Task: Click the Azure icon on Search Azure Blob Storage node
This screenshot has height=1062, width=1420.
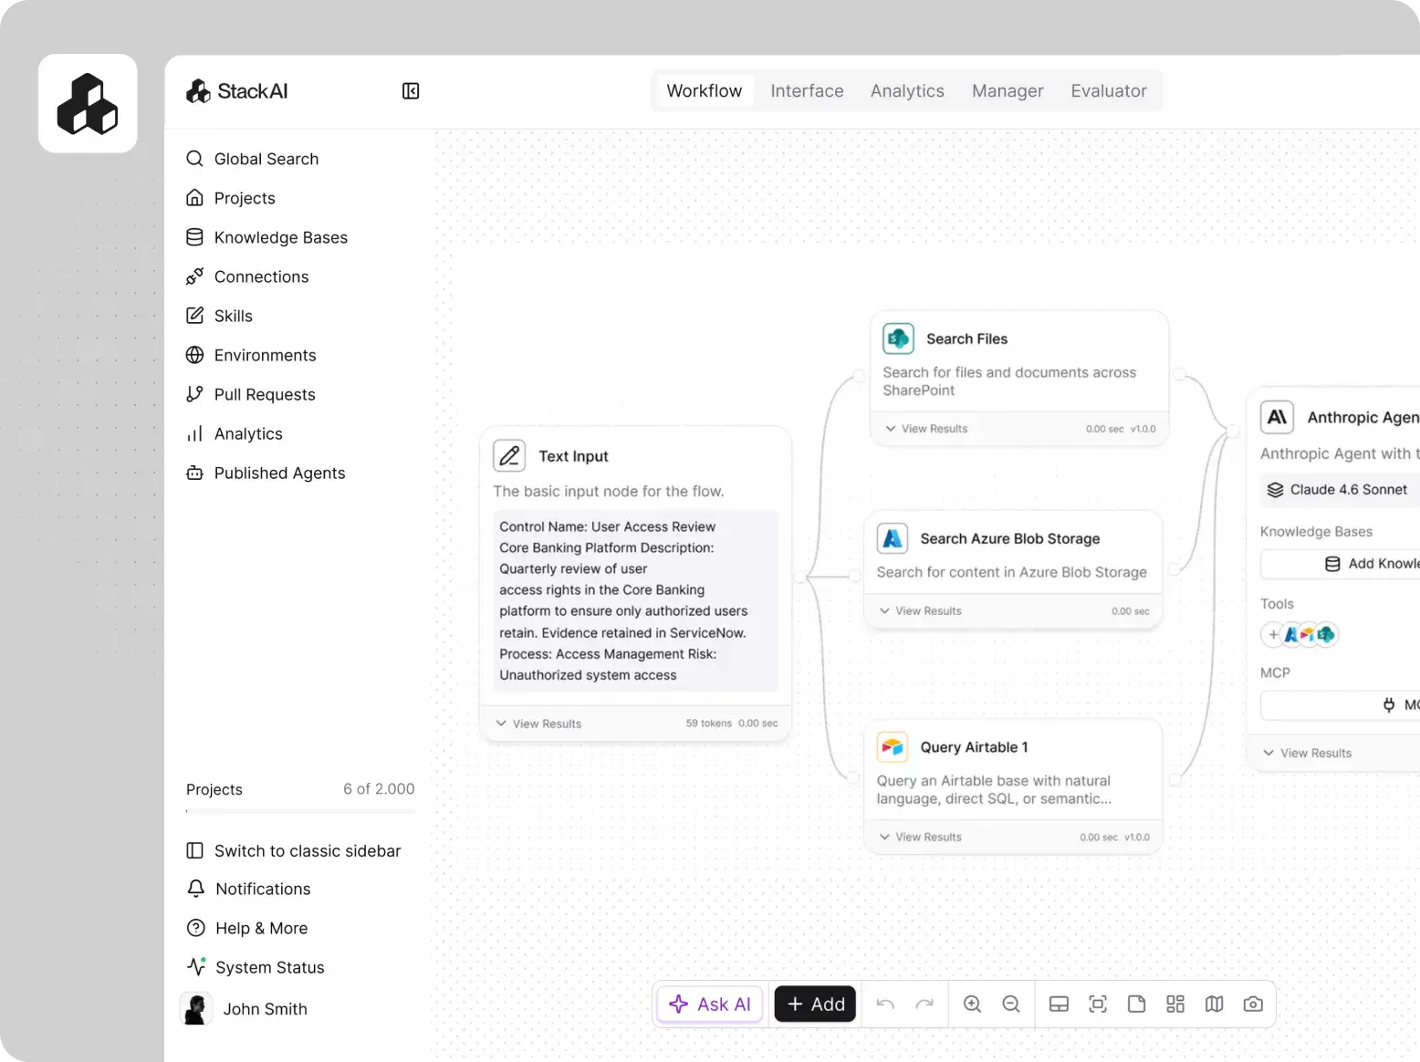Action: [x=893, y=538]
